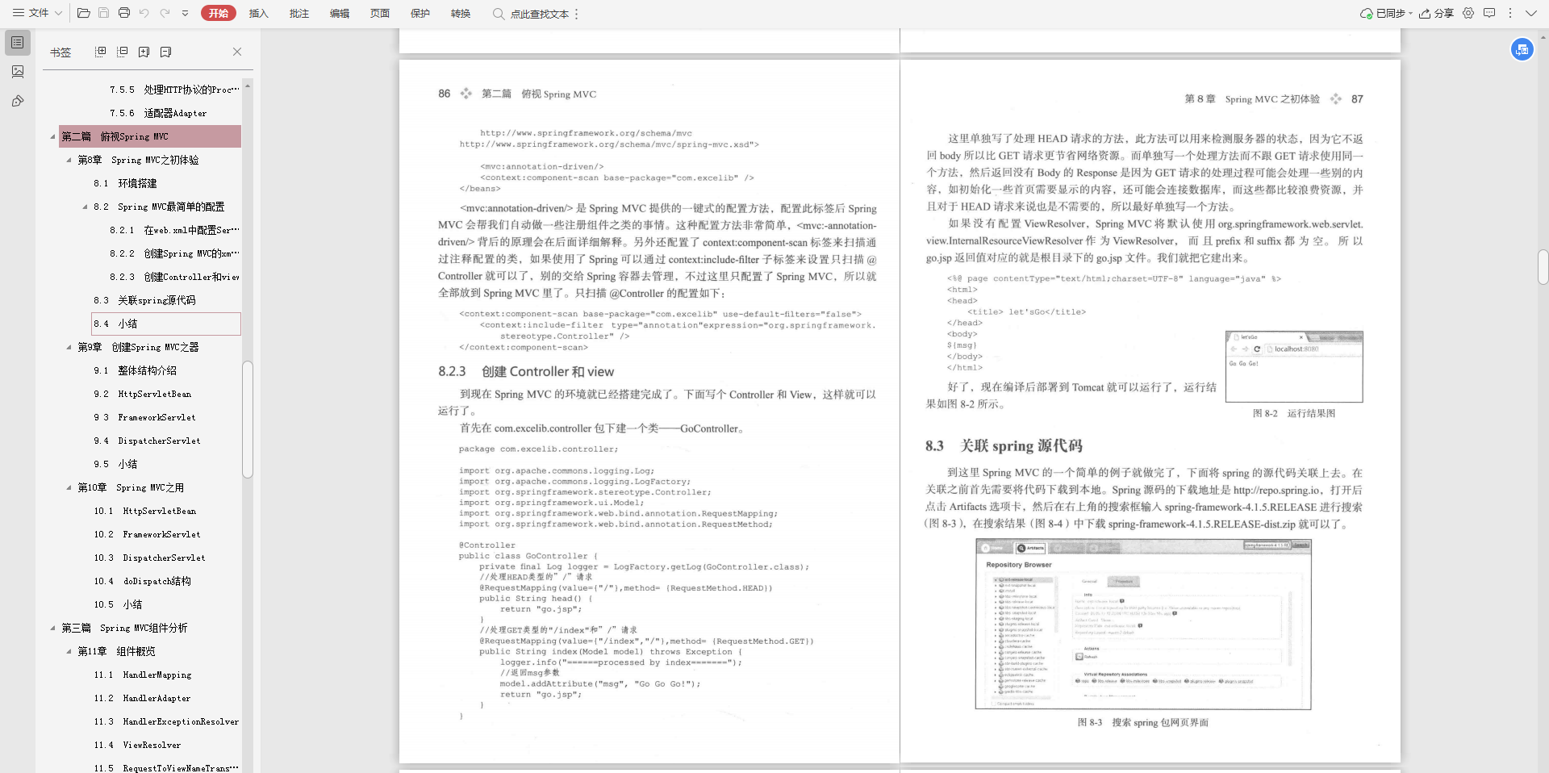Click the document's vertical scrollbar thumb
Viewport: 1549px width, 773px height.
[1543, 267]
